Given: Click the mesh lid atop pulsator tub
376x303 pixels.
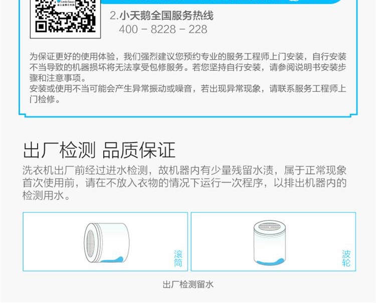Looking at the screenshot, I should tap(270, 226).
